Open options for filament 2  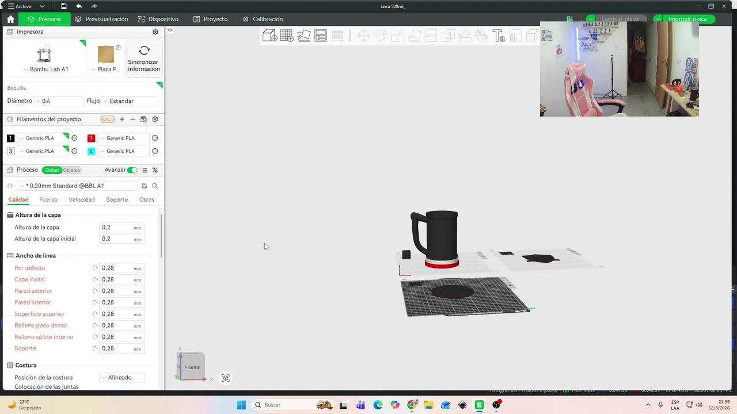[155, 138]
